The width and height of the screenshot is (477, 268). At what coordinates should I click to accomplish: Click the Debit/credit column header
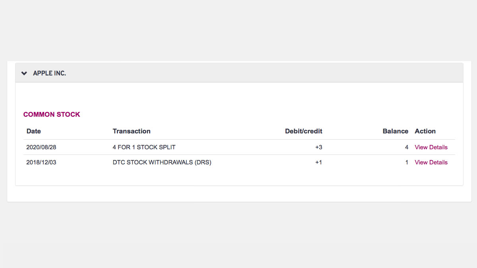(x=304, y=131)
